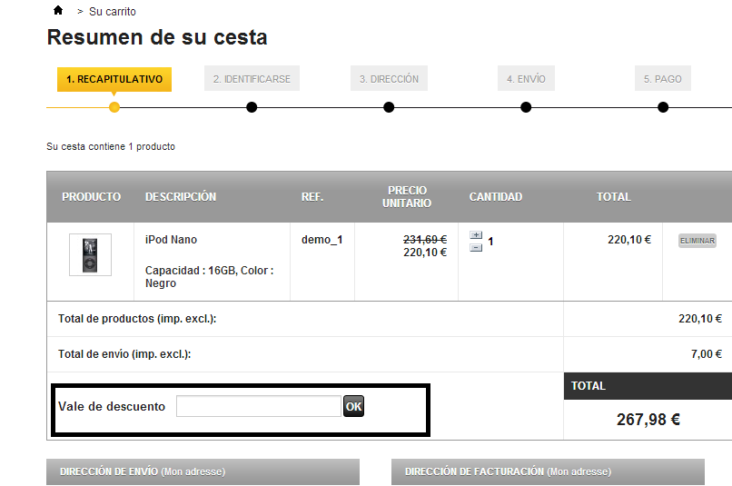This screenshot has height=486, width=732.
Task: Focus the Vale de descuento text field
Action: coord(259,406)
